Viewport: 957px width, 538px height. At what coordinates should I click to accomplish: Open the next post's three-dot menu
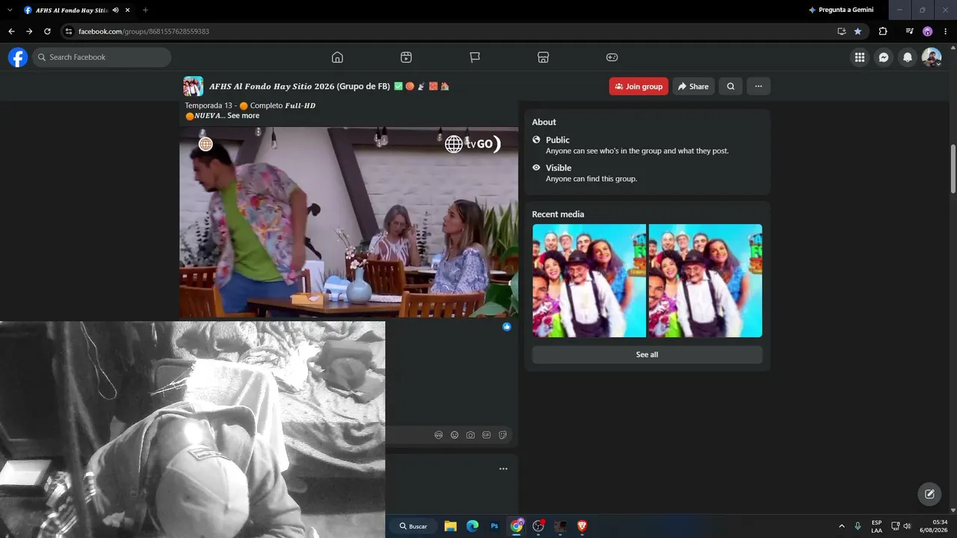(503, 469)
